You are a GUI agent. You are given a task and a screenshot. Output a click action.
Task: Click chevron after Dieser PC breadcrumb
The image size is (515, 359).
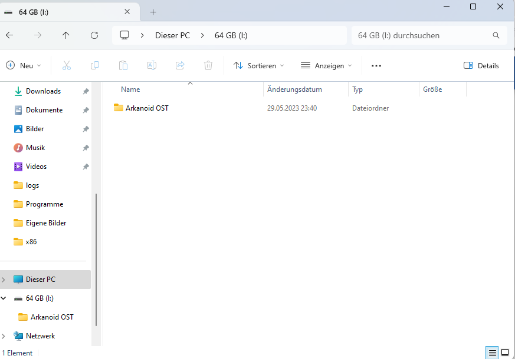[202, 35]
